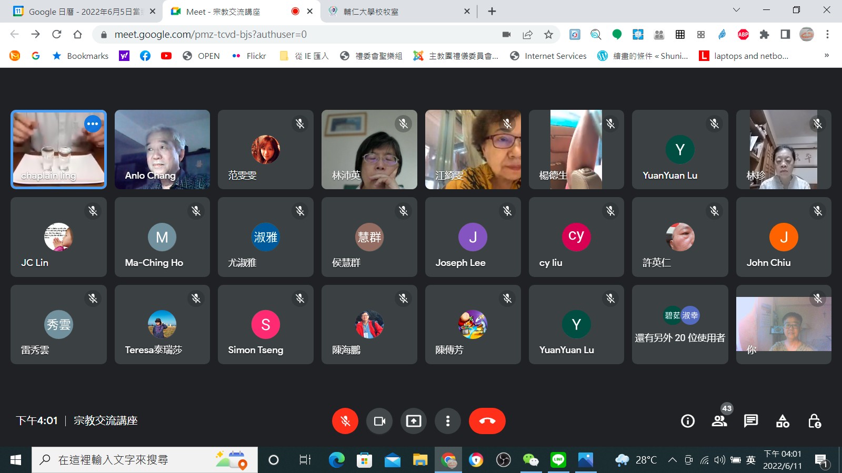The width and height of the screenshot is (842, 473).
Task: Expand the hidden bookmarks overflow chevron
Action: (x=826, y=56)
